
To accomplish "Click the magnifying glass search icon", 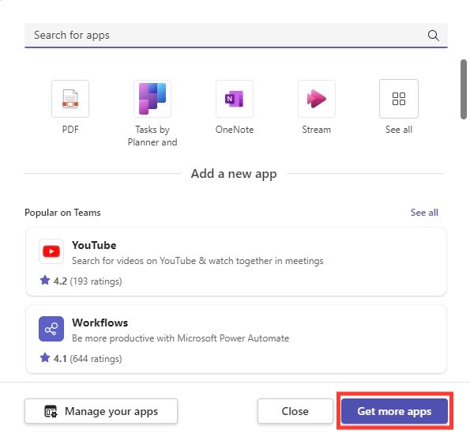I will pos(433,36).
